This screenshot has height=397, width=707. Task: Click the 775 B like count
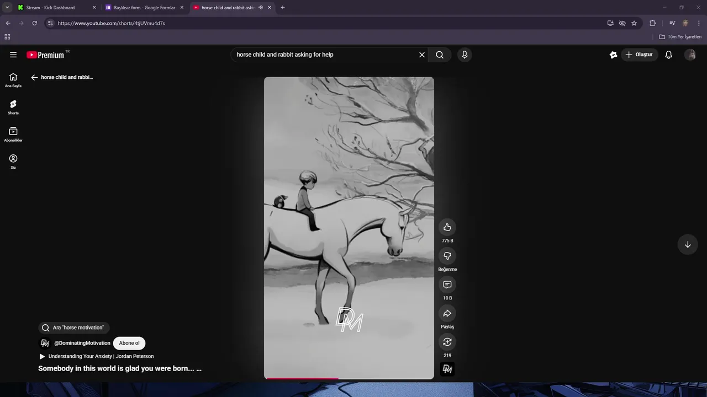click(447, 241)
